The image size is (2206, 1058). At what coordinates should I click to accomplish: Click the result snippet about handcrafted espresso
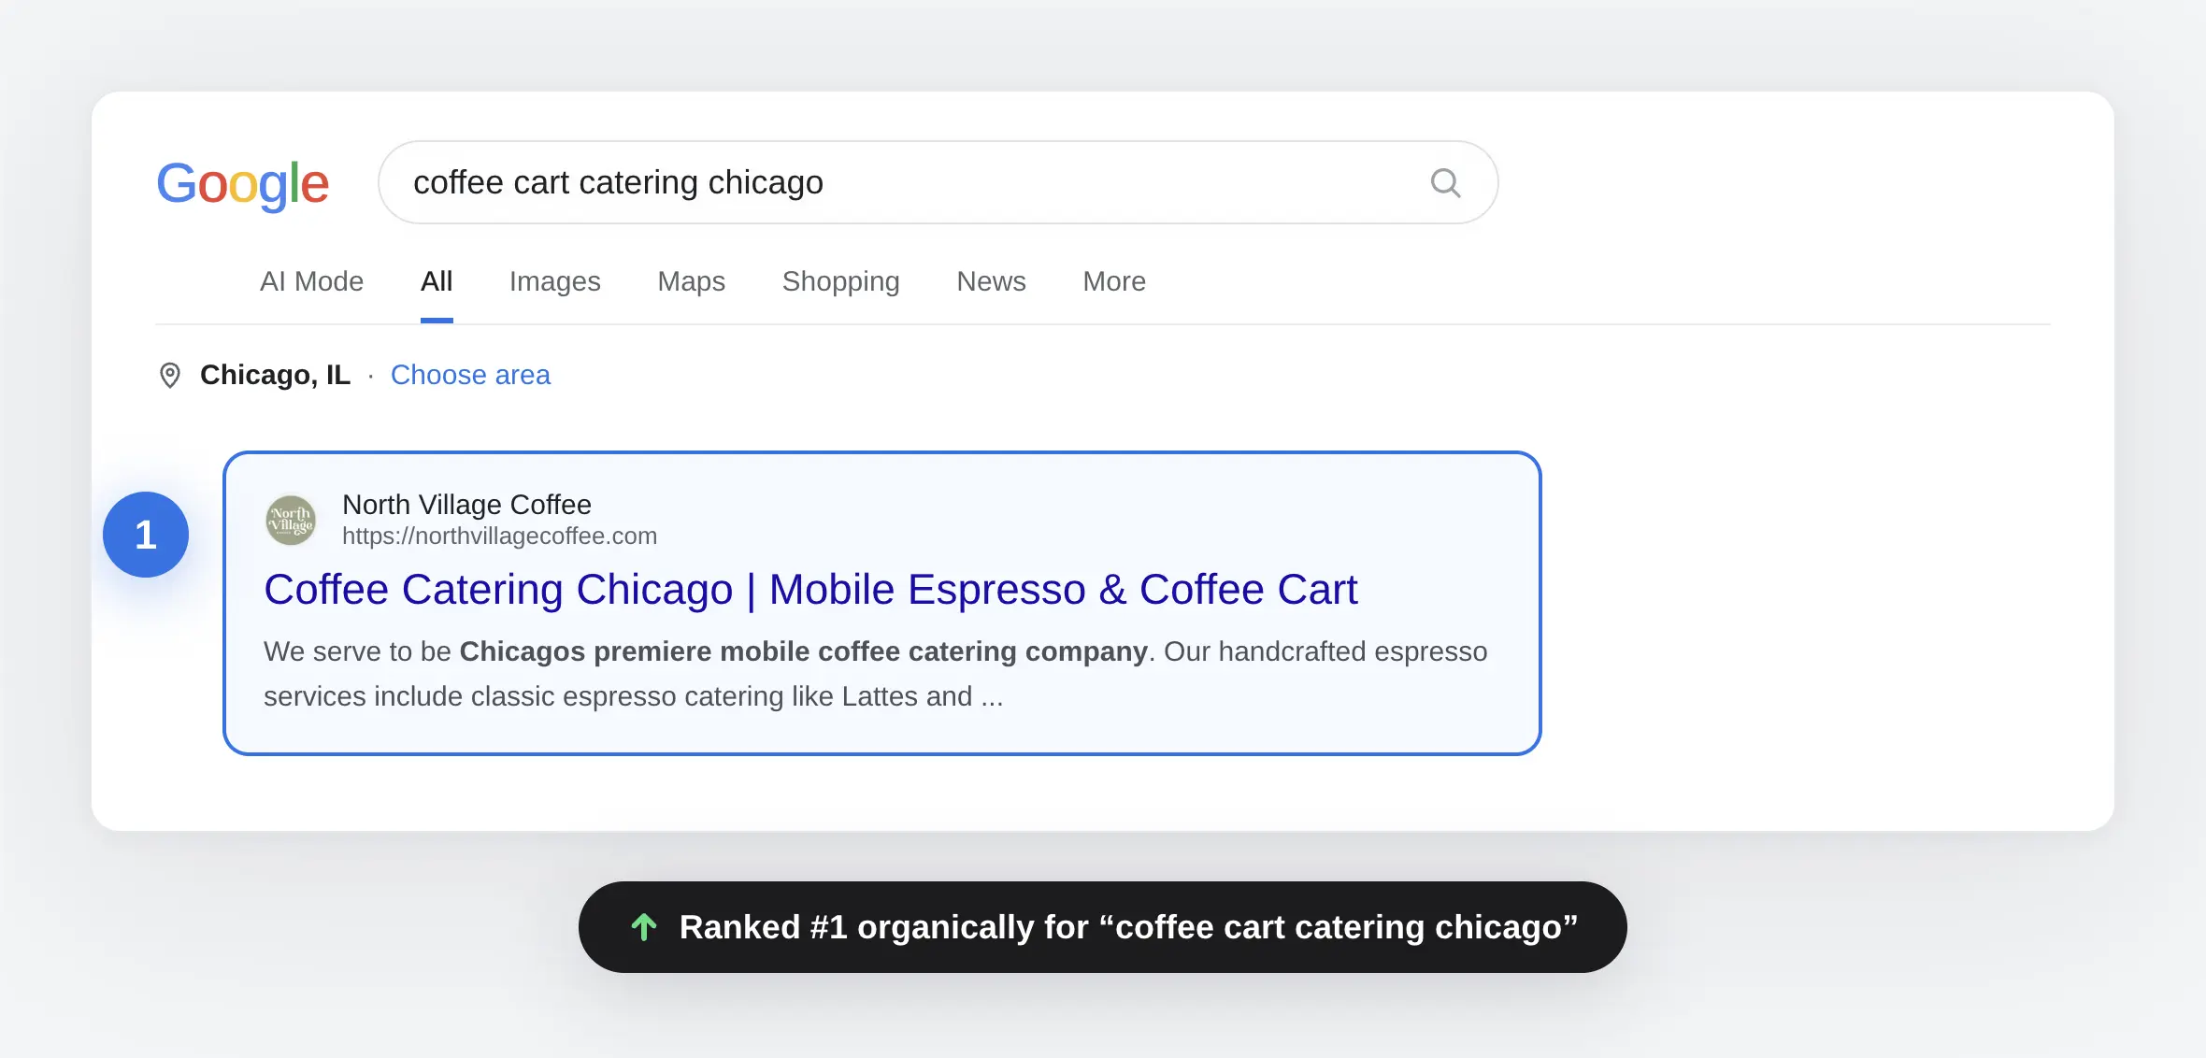click(875, 674)
